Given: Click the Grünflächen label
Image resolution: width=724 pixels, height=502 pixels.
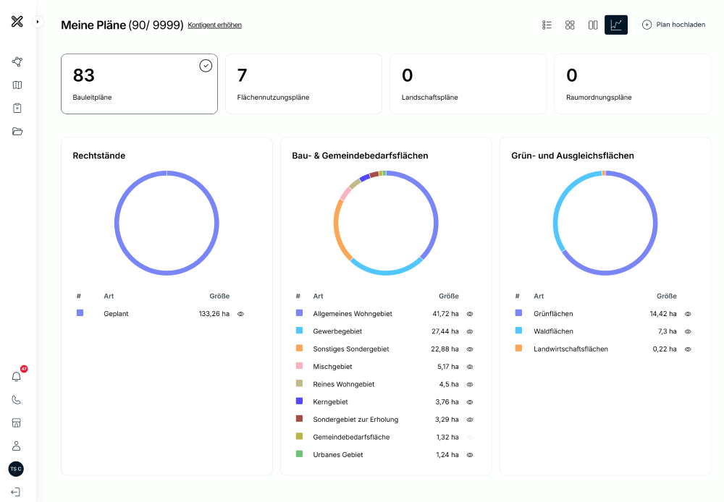Looking at the screenshot, I should [553, 314].
